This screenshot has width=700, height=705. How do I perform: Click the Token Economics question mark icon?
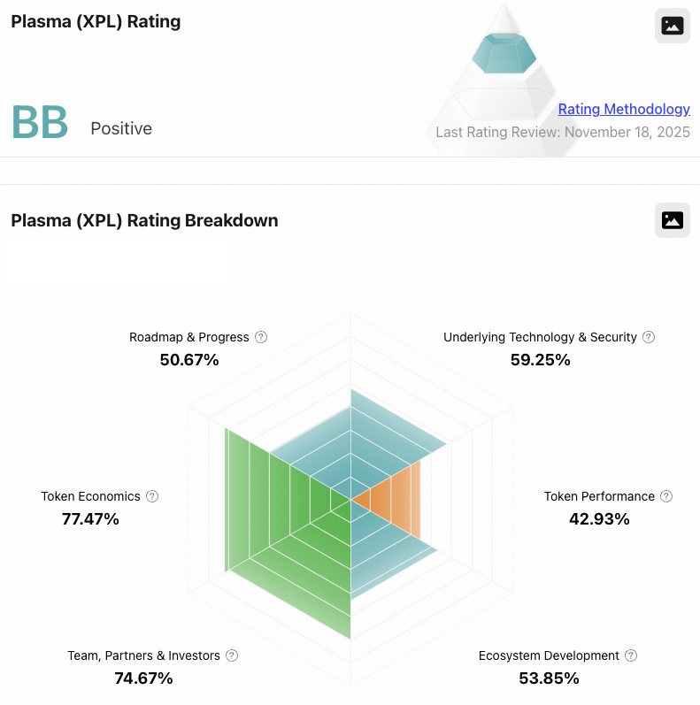pos(152,496)
